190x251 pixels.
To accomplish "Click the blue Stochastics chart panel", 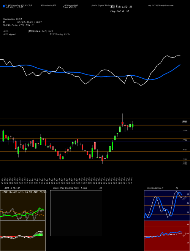I will point(167,205).
